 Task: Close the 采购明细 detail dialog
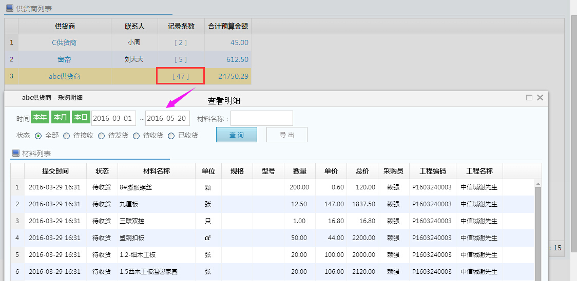tap(540, 97)
